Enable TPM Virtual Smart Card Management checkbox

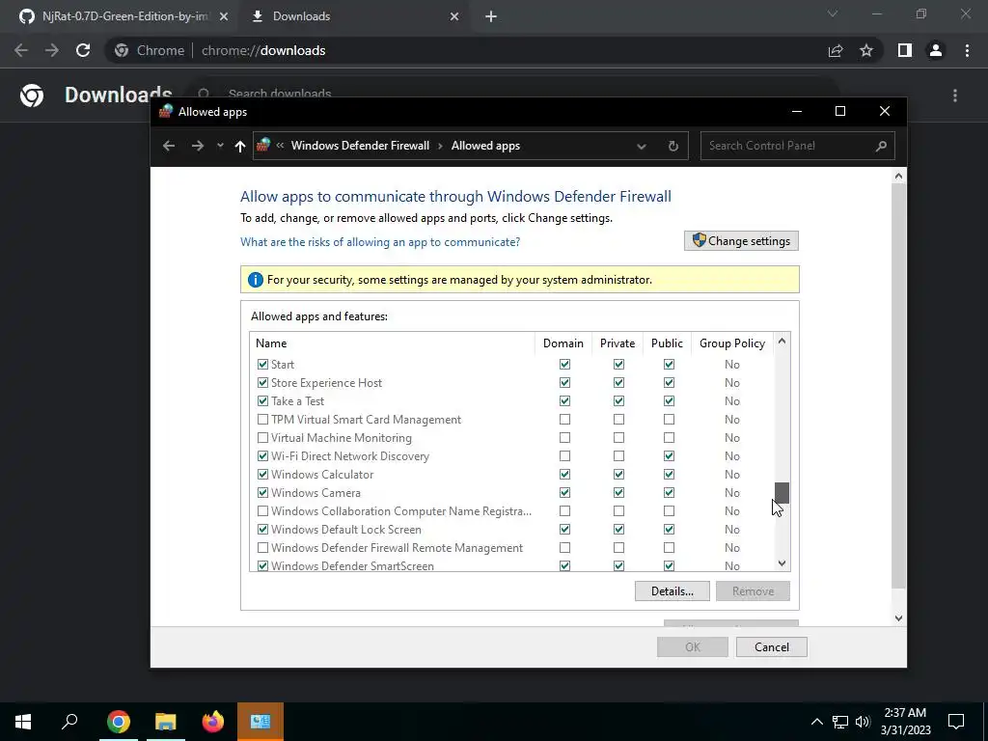point(262,419)
